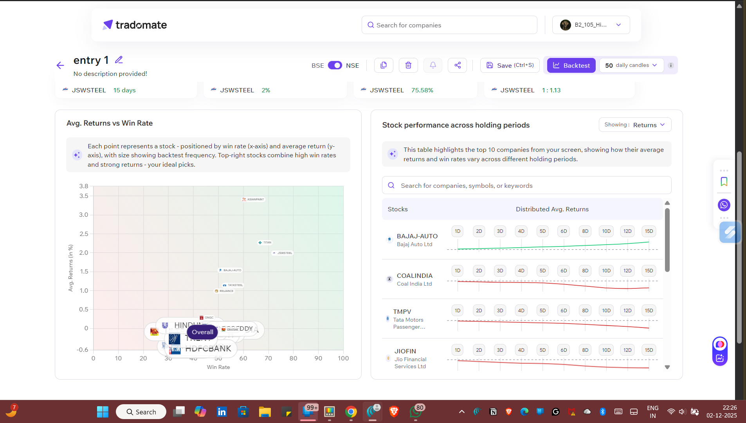Viewport: 746px width, 423px height.
Task: Click the scroll-up arrow of stocks table
Action: [x=667, y=203]
